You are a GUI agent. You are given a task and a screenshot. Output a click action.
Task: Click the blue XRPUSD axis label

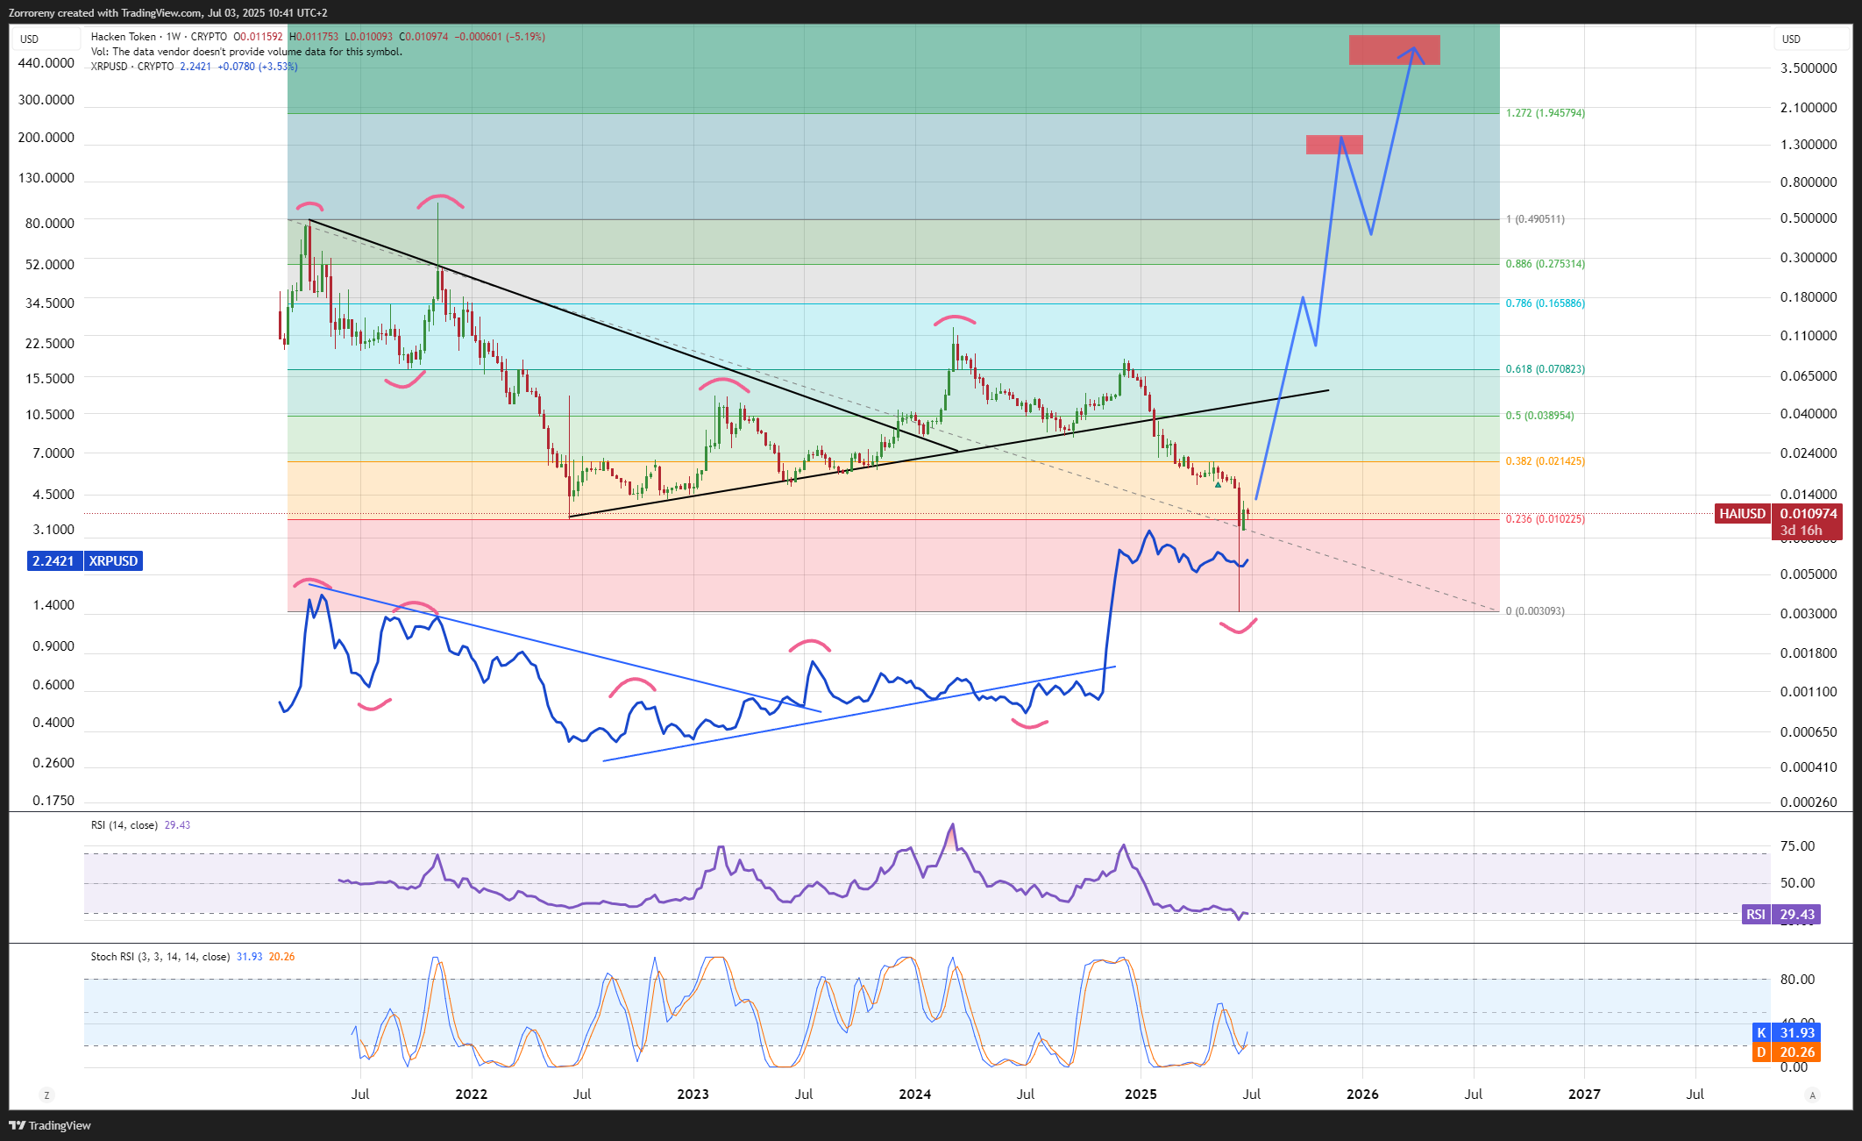113,561
